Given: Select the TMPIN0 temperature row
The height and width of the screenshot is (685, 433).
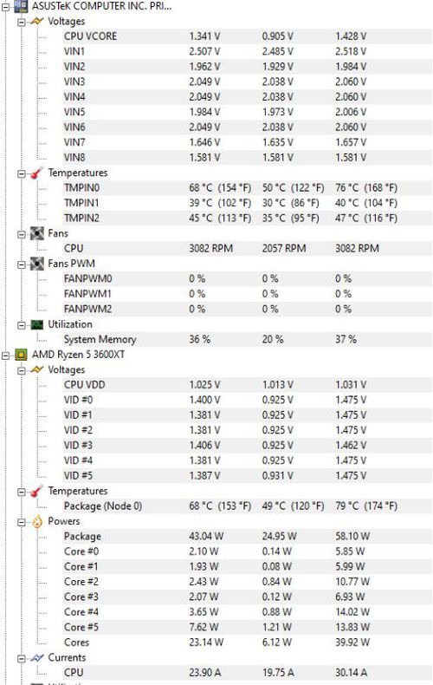Looking at the screenshot, I should coord(247,188).
